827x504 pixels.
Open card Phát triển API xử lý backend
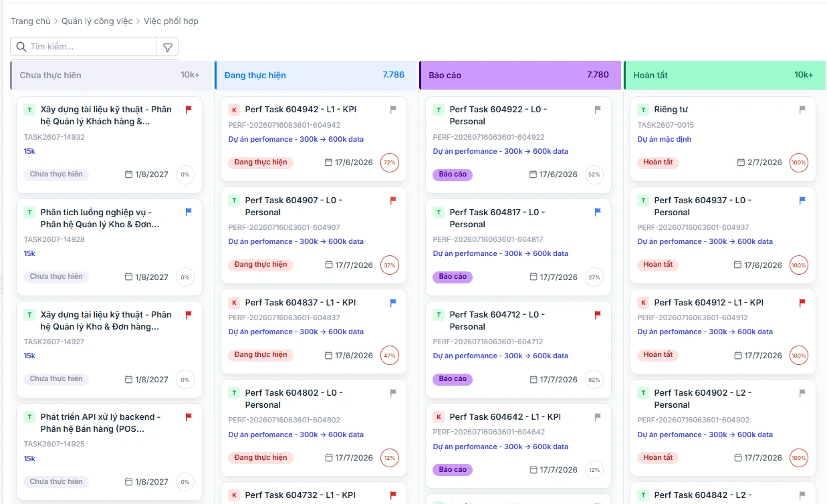[109, 451]
